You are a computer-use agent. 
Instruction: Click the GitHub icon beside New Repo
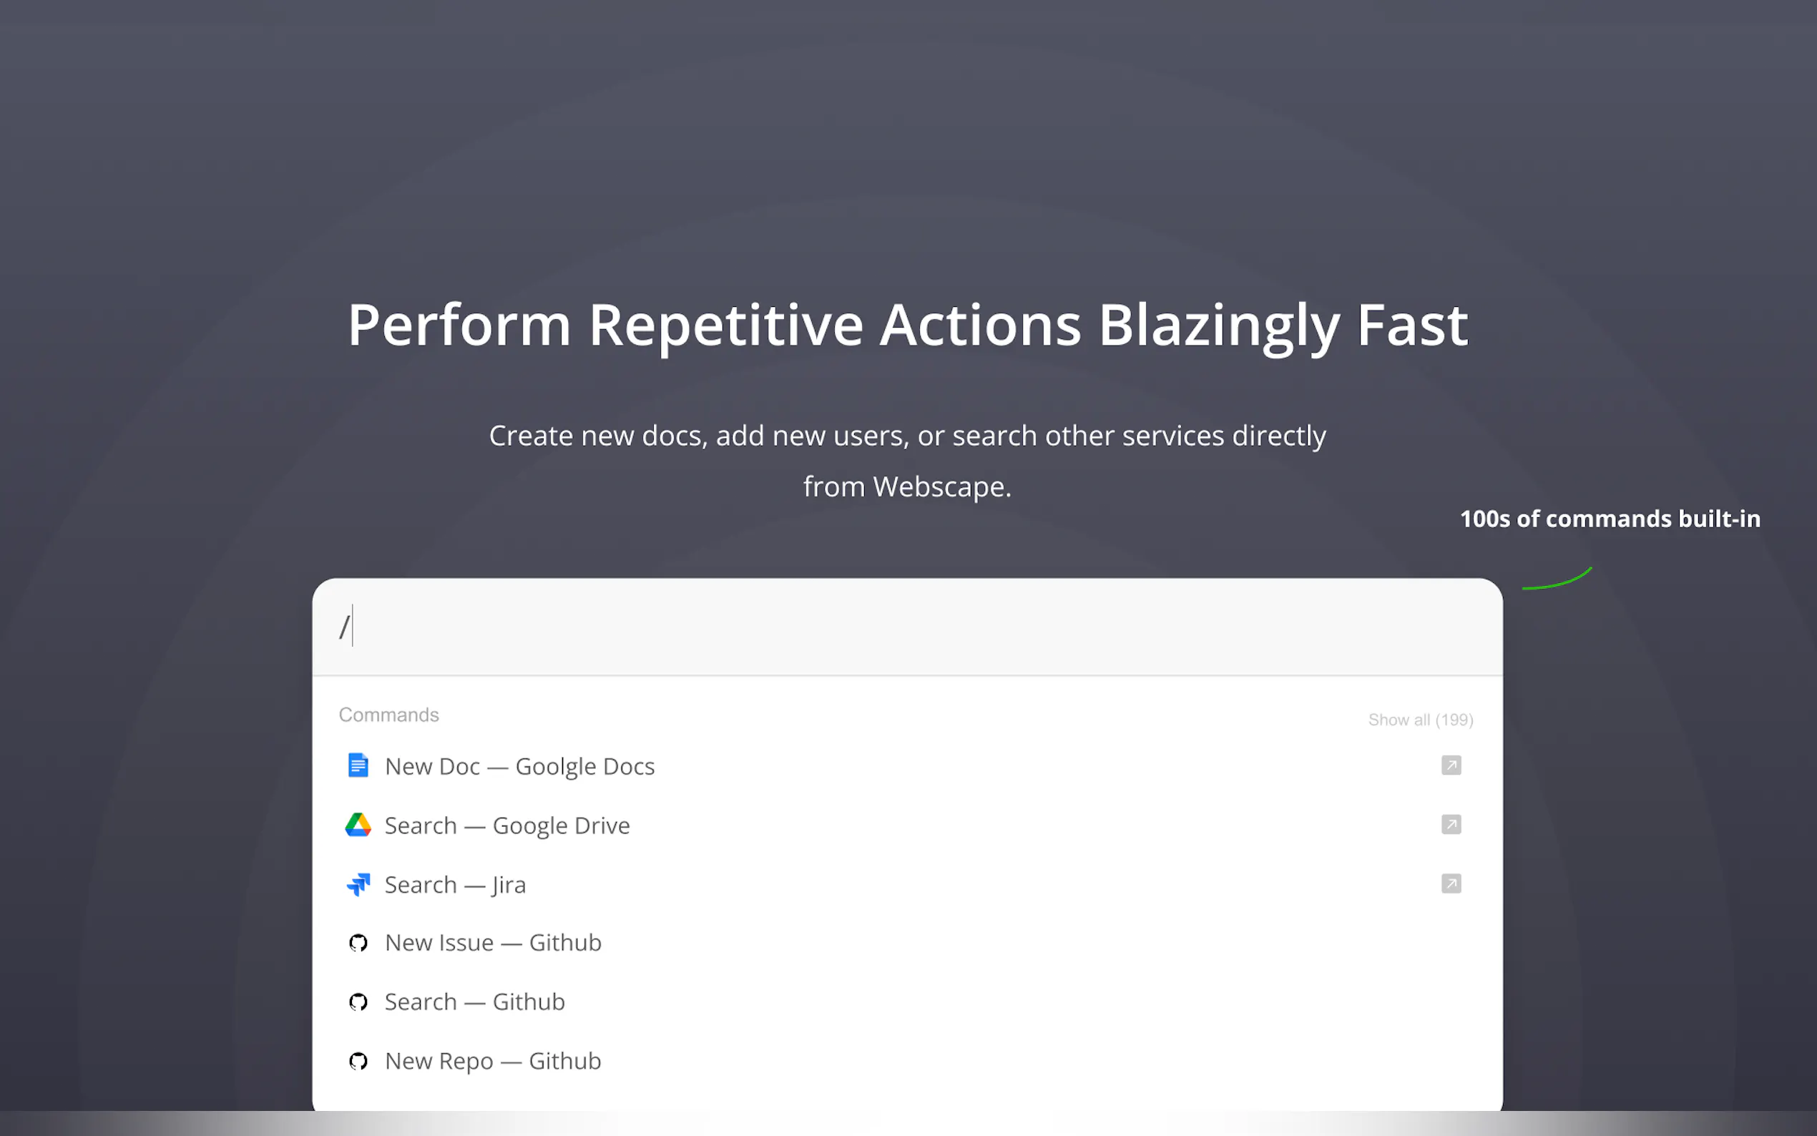pos(358,1061)
